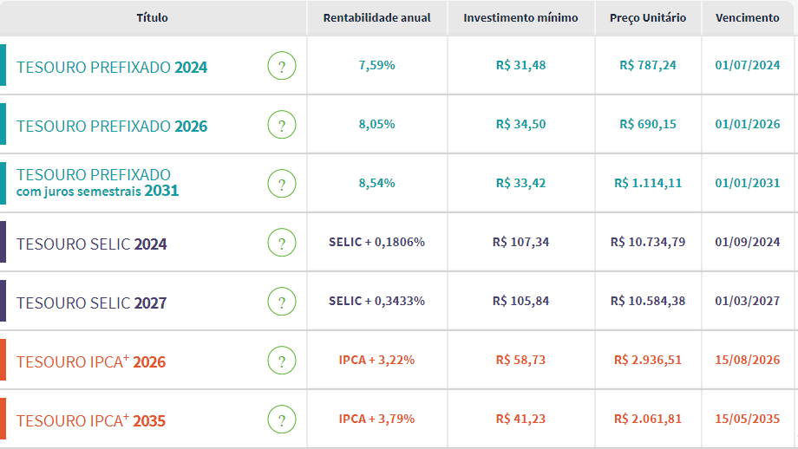The width and height of the screenshot is (798, 449).
Task: Click unit price R$ 787,24
Action: point(648,65)
